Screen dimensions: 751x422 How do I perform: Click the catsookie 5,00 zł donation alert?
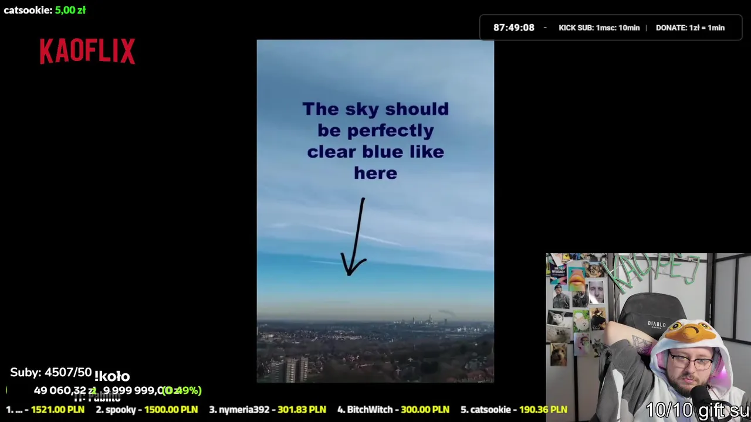pyautogui.click(x=45, y=10)
